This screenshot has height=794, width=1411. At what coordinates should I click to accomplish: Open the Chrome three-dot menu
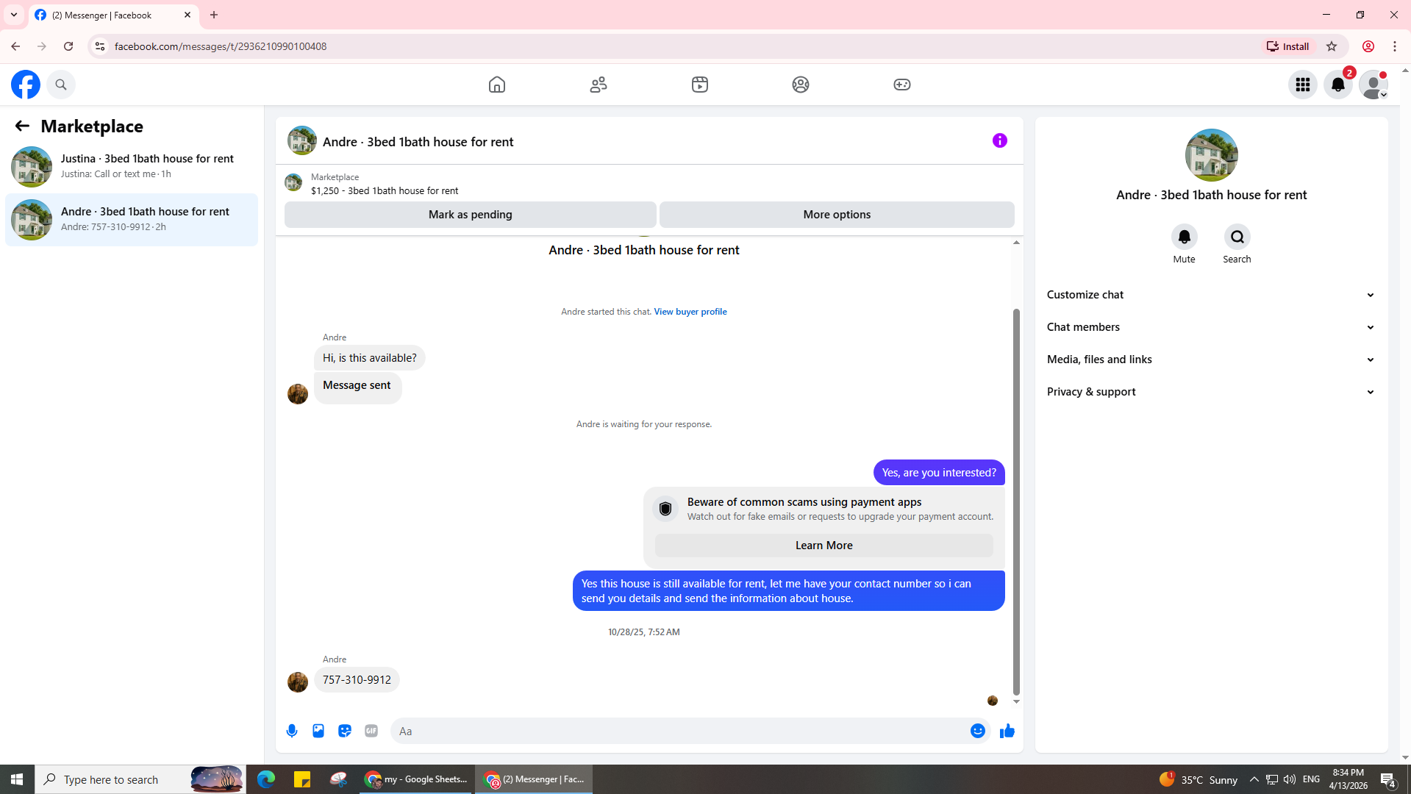point(1395,46)
